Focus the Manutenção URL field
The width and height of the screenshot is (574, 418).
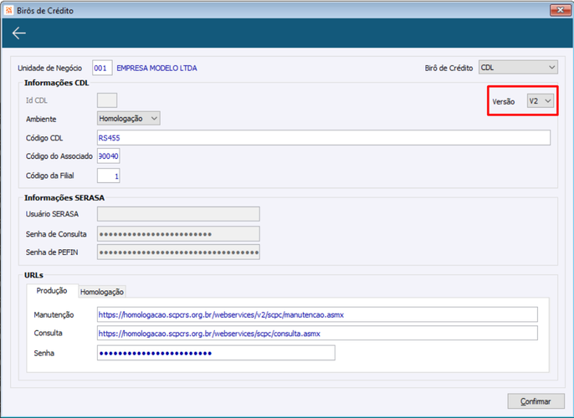click(317, 314)
